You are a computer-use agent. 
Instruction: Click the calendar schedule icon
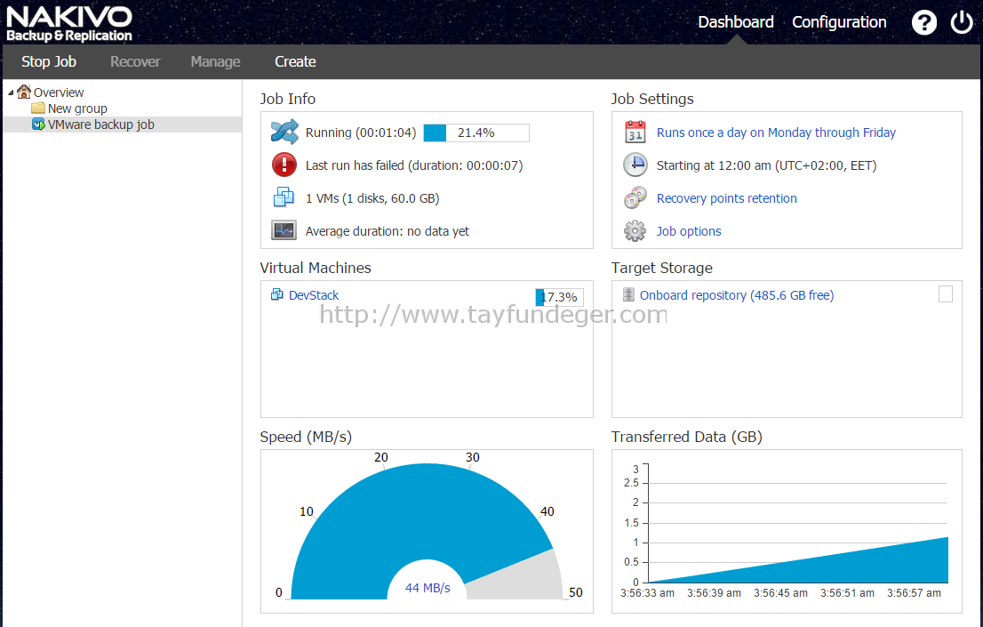coord(635,132)
